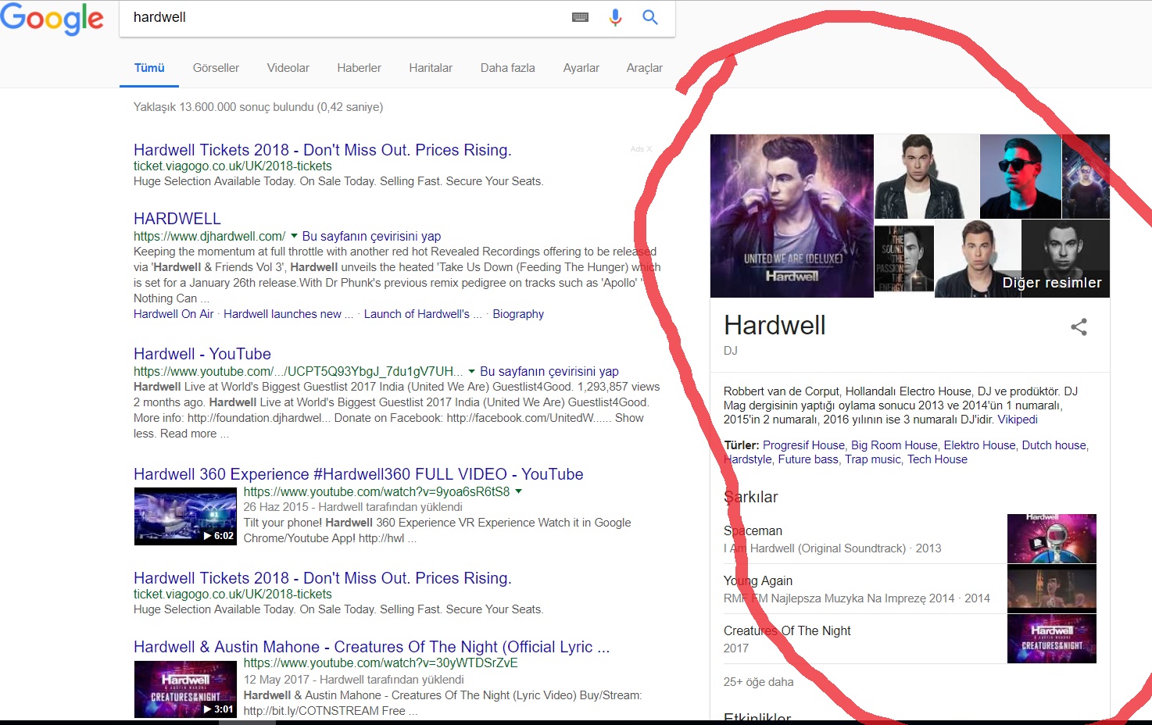
Task: Click the Progresif House genre link
Action: coord(803,445)
